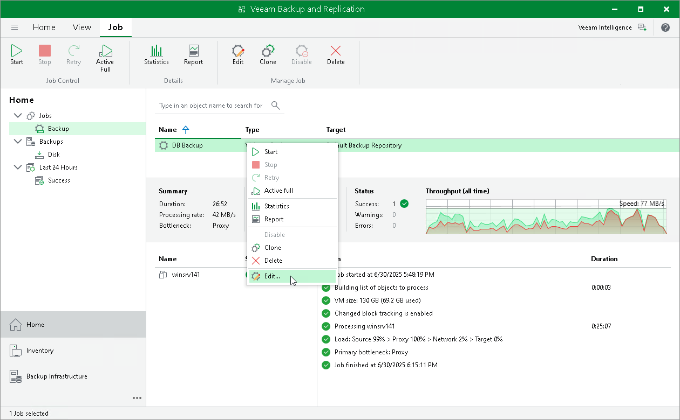Viewport: 680px width, 420px height.
Task: Click the Edit job ribbon button
Action: tap(238, 55)
